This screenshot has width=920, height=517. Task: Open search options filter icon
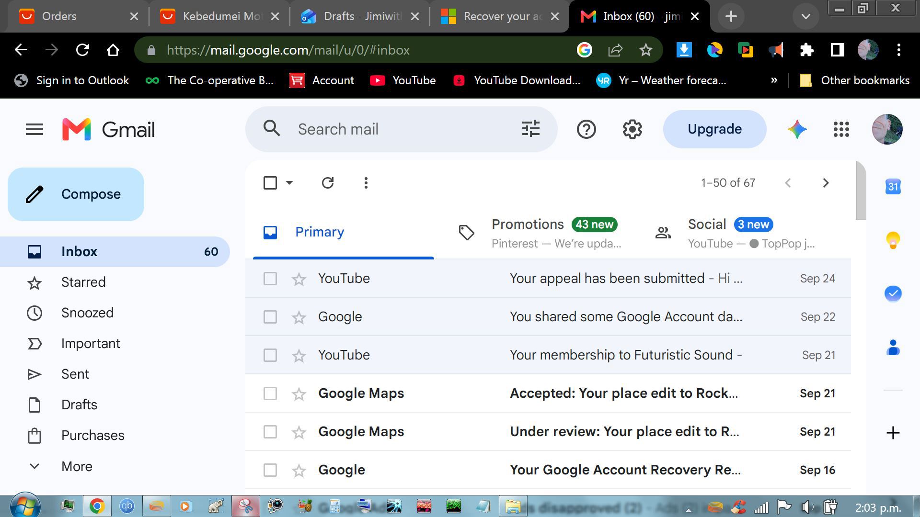(x=530, y=129)
